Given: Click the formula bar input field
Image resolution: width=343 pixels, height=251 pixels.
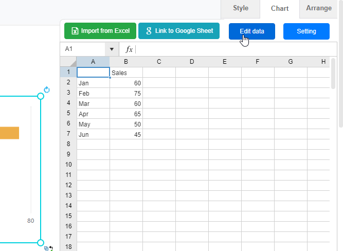Looking at the screenshot, I should (231, 49).
